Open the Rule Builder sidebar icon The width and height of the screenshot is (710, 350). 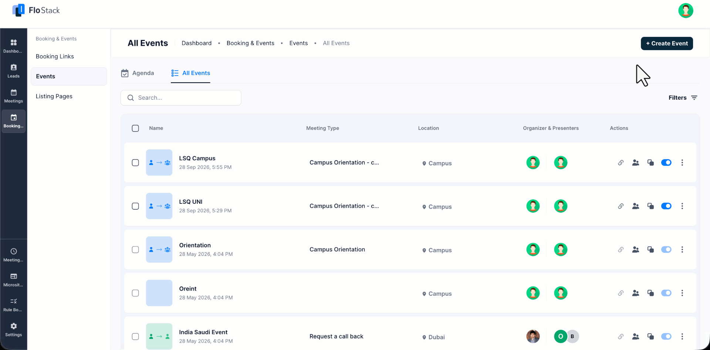pyautogui.click(x=14, y=305)
